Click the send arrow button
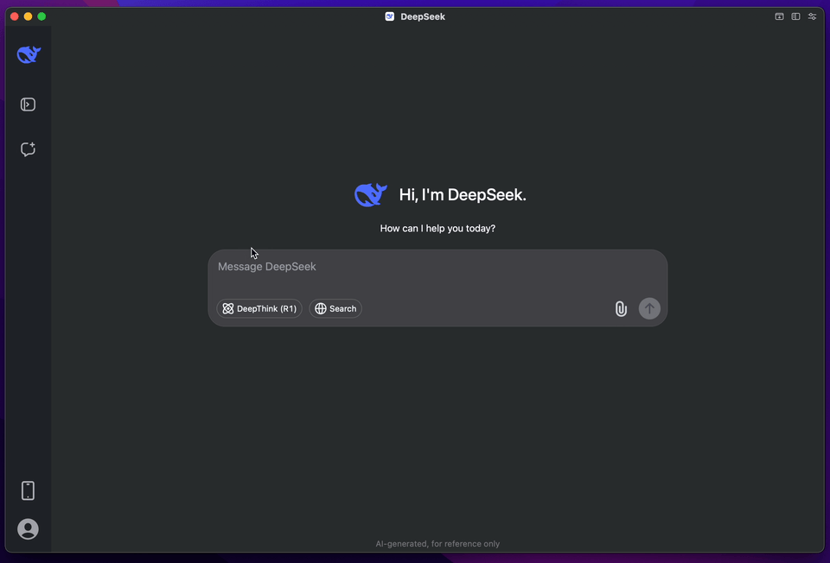Viewport: 830px width, 563px height. [649, 309]
